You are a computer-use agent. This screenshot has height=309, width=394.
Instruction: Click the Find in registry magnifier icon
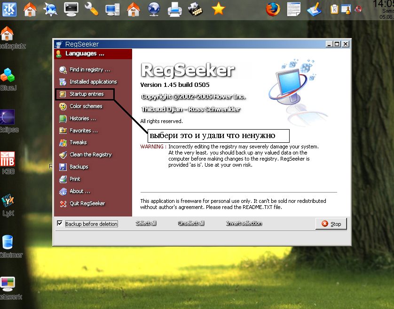tap(63, 70)
